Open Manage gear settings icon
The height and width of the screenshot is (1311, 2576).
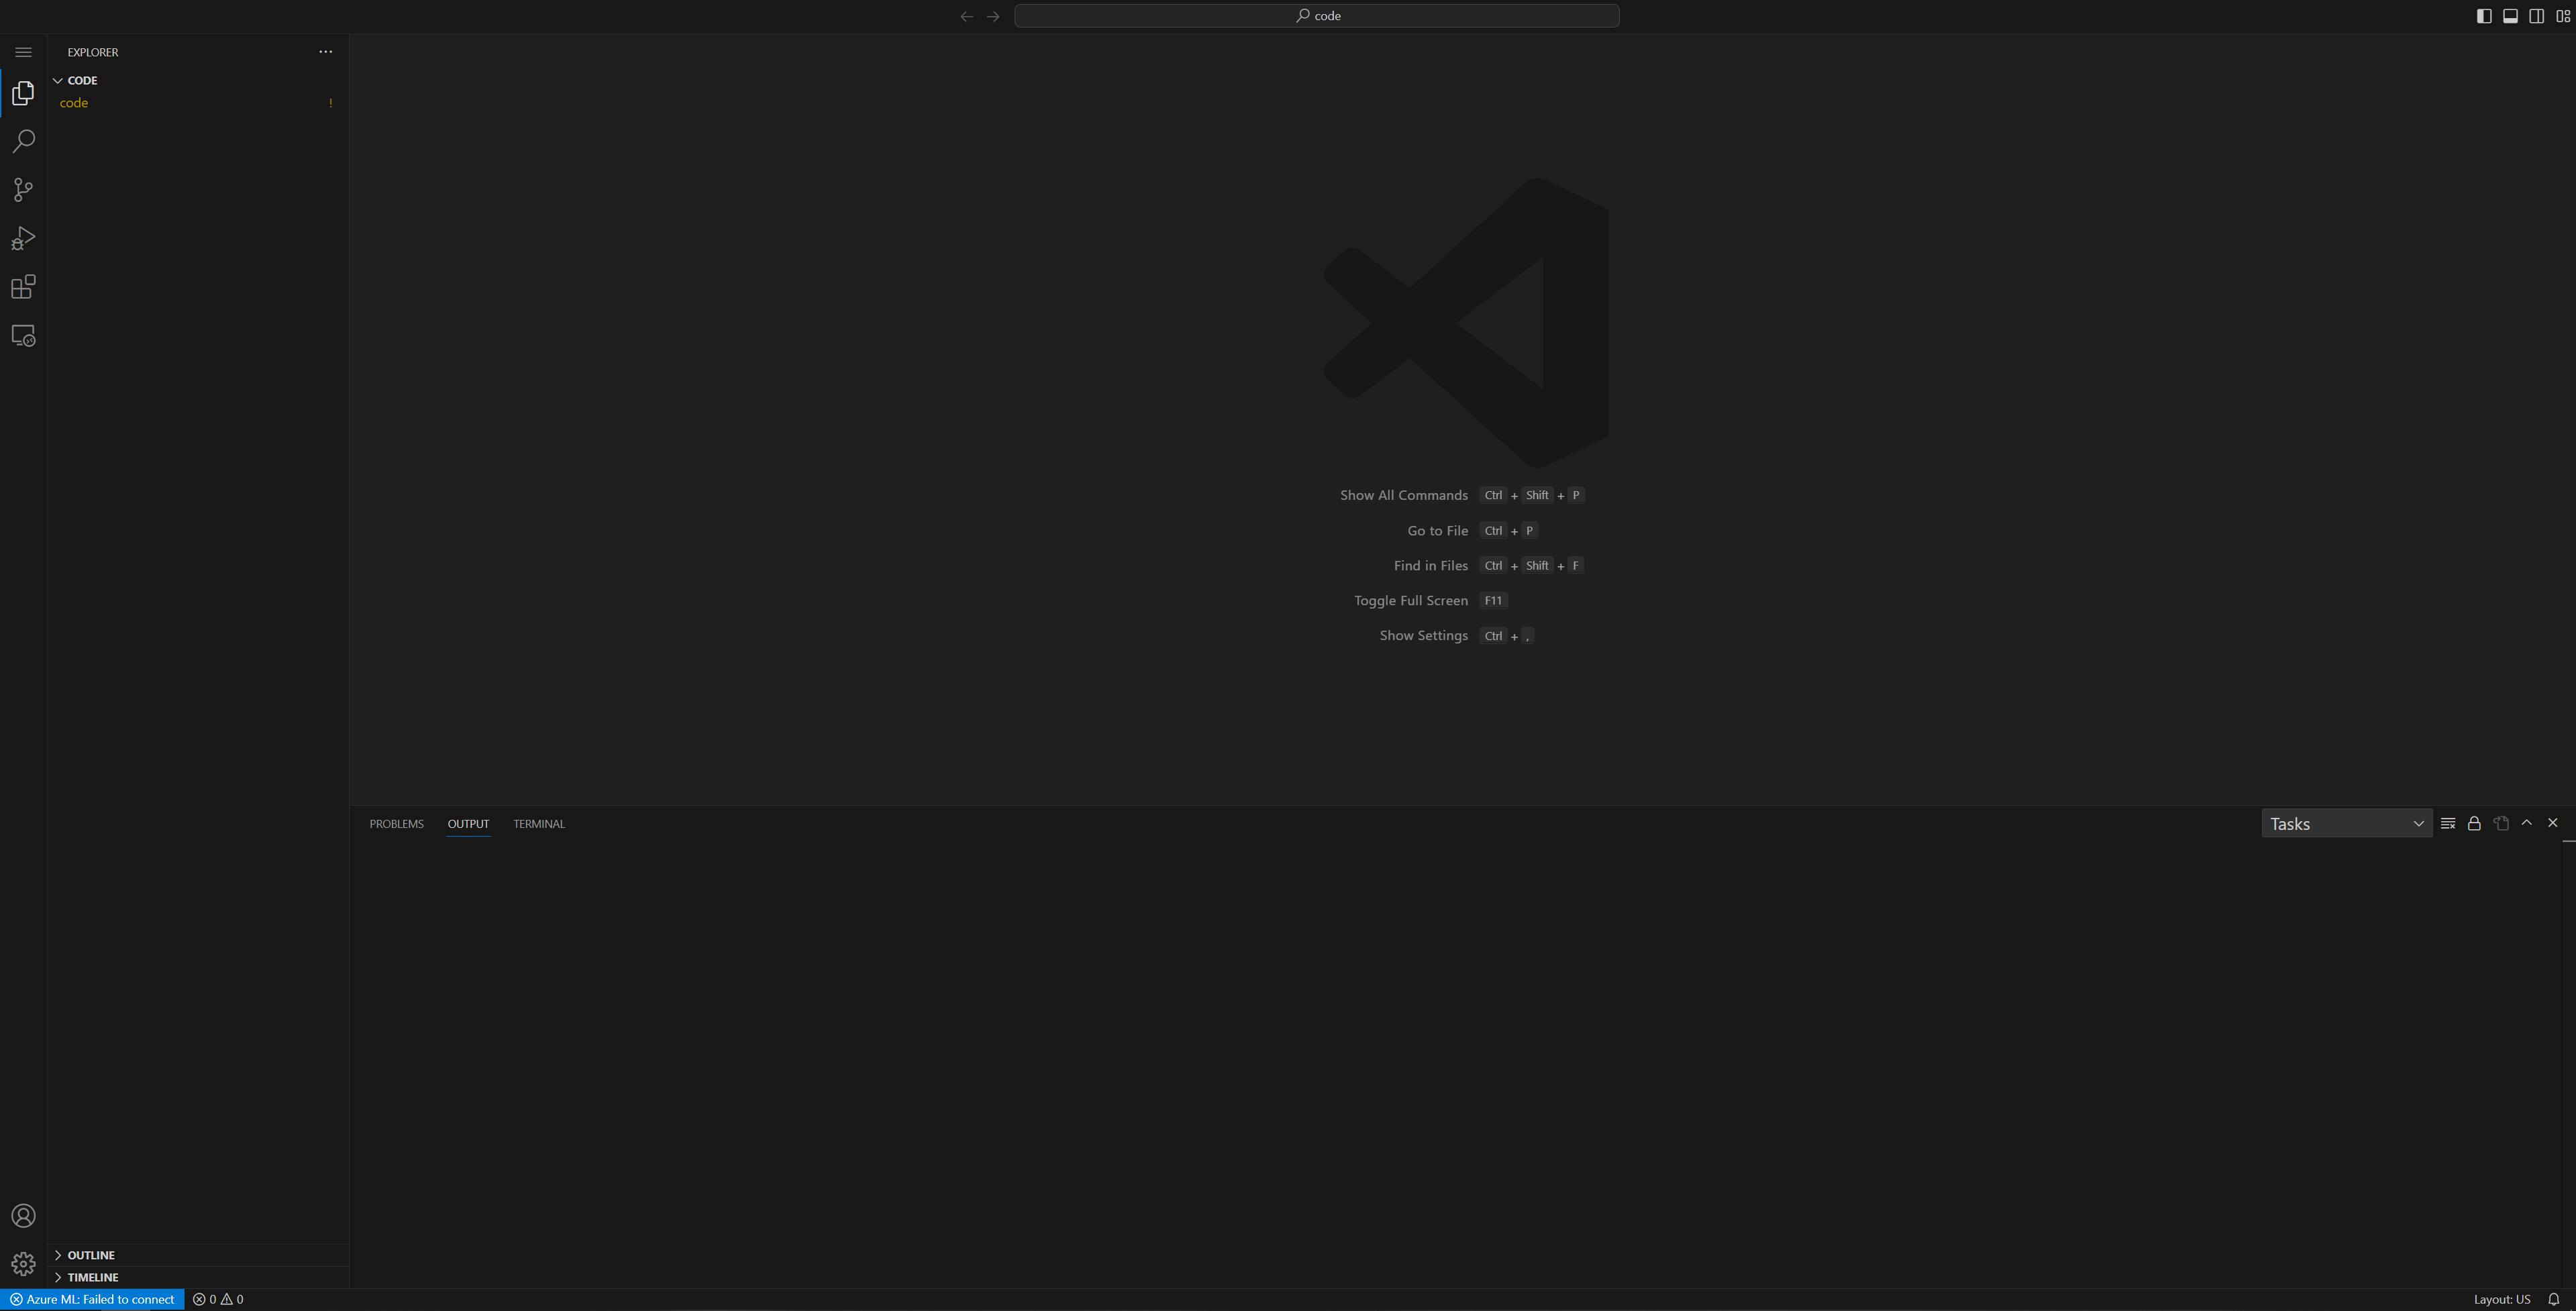click(23, 1264)
